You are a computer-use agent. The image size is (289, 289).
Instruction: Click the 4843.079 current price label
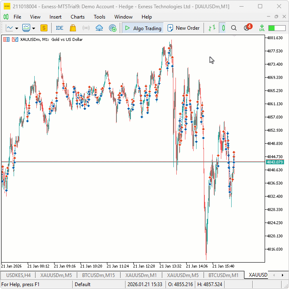(275, 162)
